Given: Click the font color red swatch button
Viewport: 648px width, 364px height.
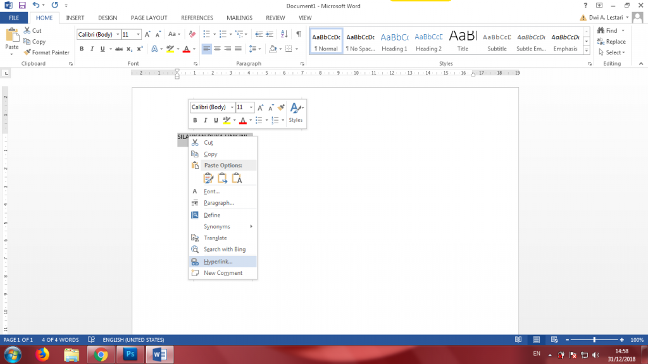Looking at the screenshot, I should pyautogui.click(x=185, y=49).
